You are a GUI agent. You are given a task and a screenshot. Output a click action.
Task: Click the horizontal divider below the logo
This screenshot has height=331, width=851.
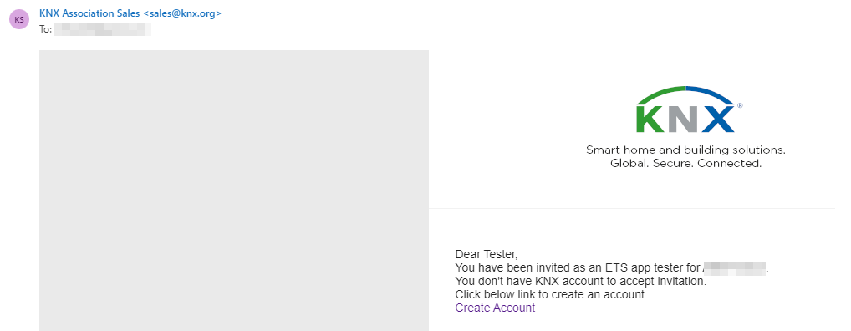[x=632, y=208]
